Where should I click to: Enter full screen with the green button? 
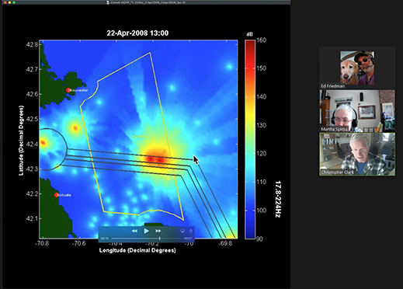point(14,2)
